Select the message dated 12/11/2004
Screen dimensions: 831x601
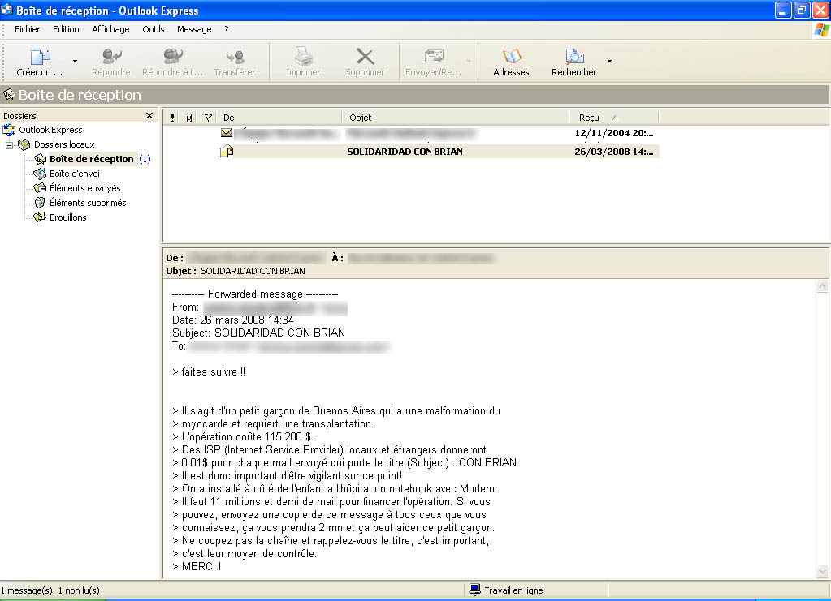pyautogui.click(x=411, y=133)
